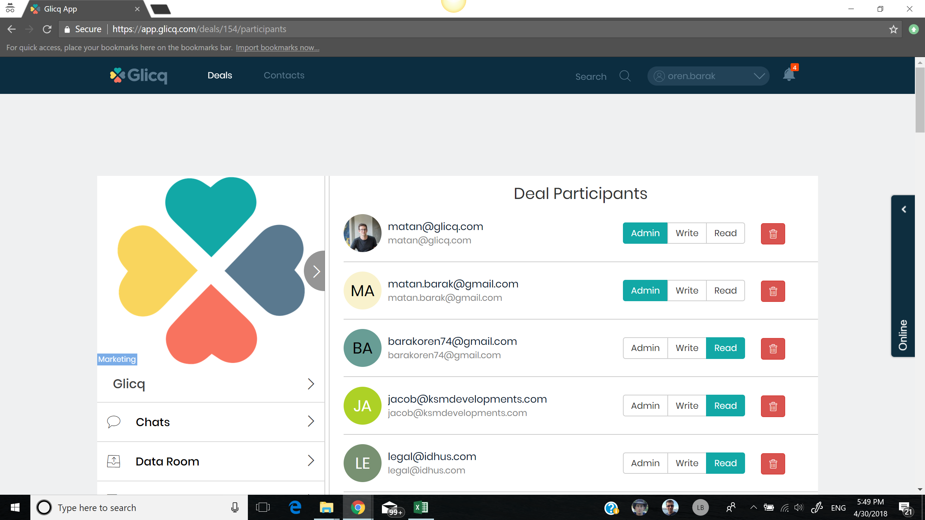Delete participant matan@glicq.com with trash icon
The height and width of the screenshot is (520, 925).
773,234
